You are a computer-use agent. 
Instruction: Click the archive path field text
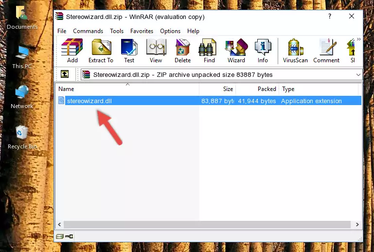click(x=183, y=75)
